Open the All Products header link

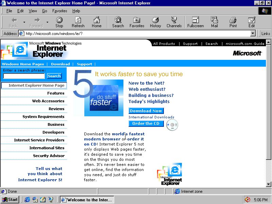pyautogui.click(x=164, y=44)
